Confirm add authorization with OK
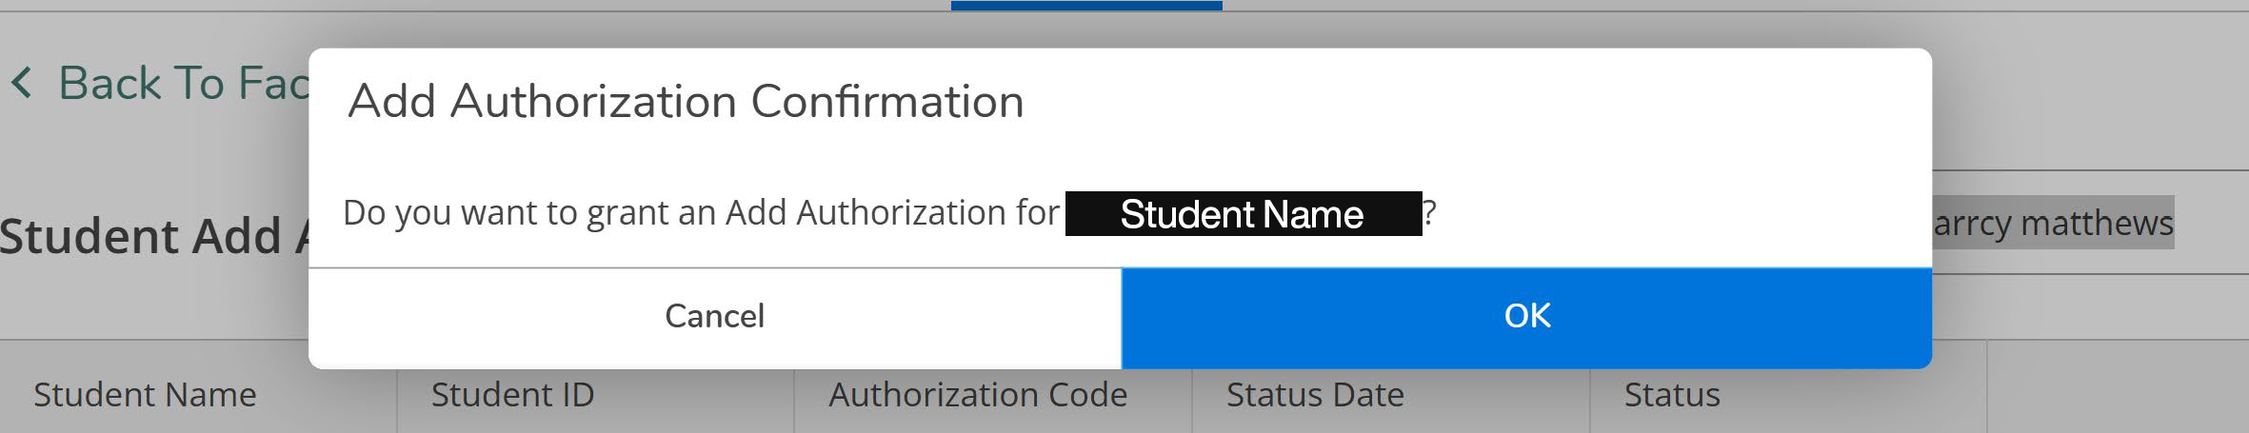The width and height of the screenshot is (2249, 433). pos(1526,317)
